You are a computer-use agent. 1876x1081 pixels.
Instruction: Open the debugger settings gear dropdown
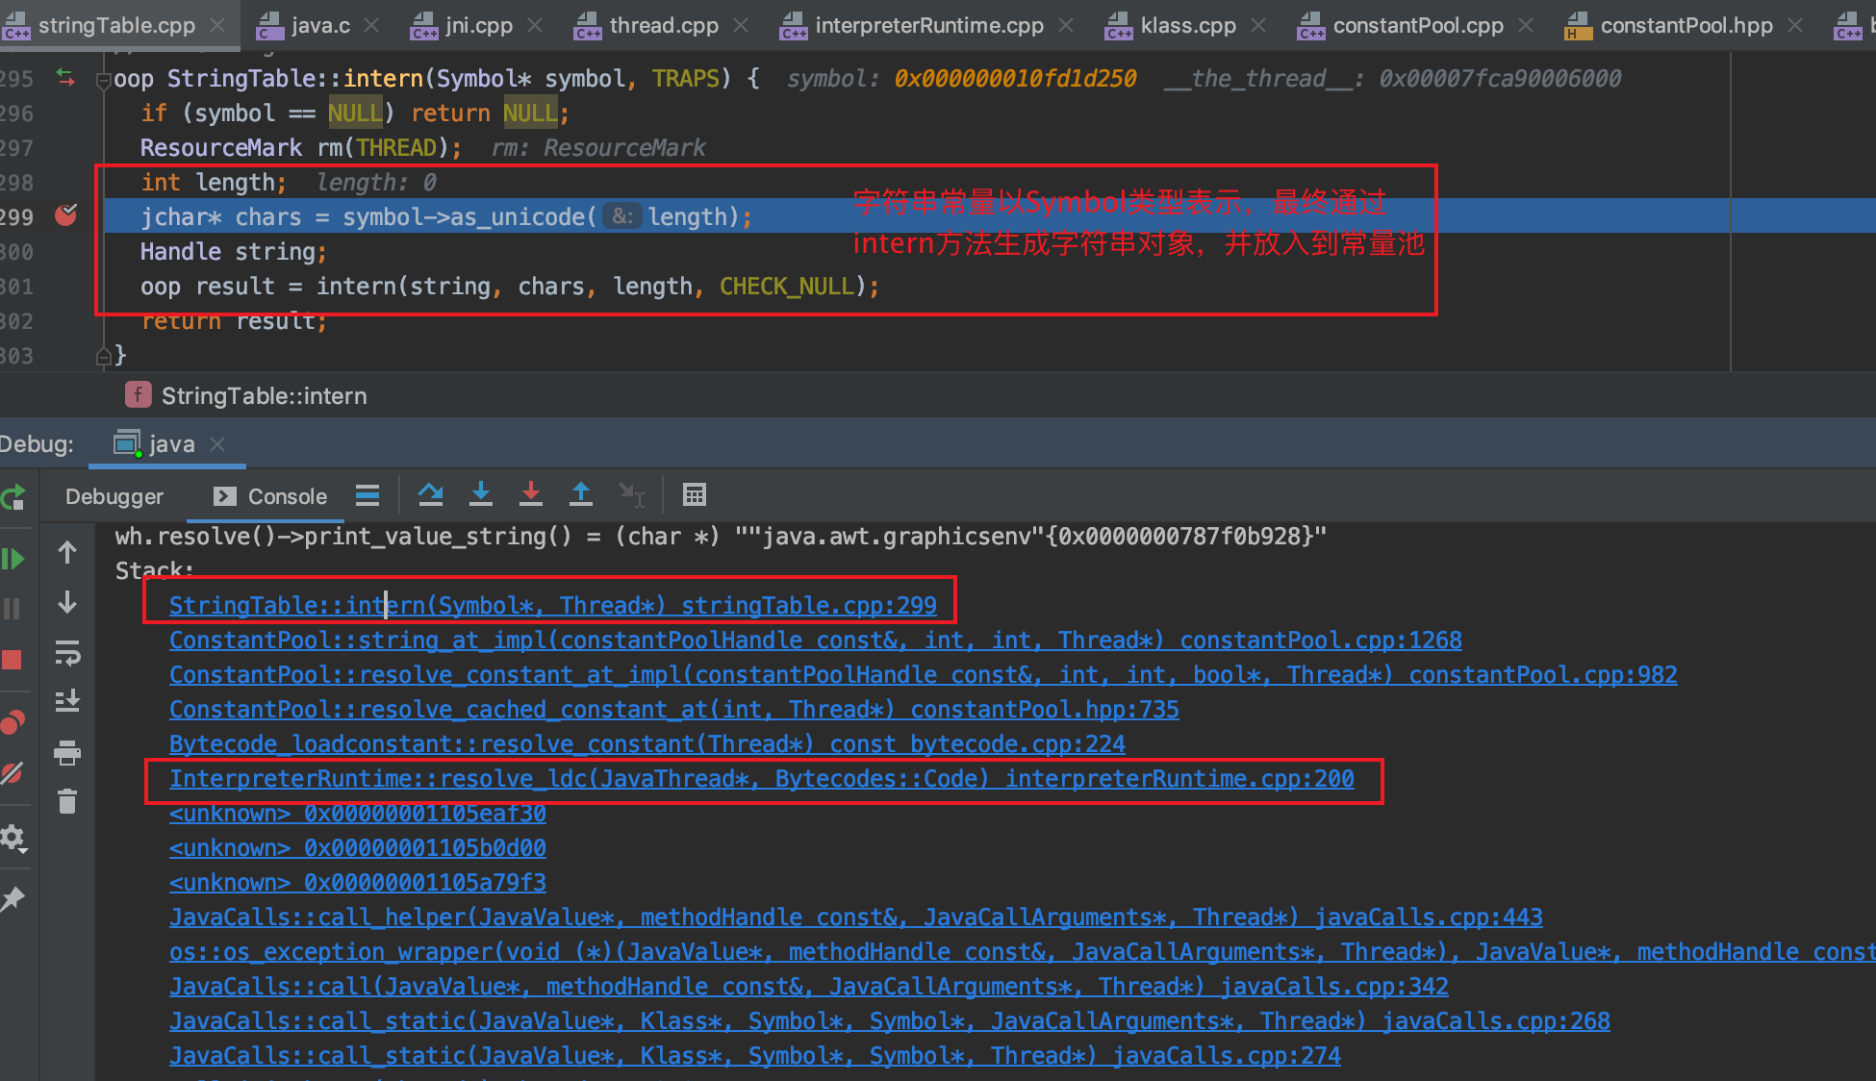click(13, 839)
